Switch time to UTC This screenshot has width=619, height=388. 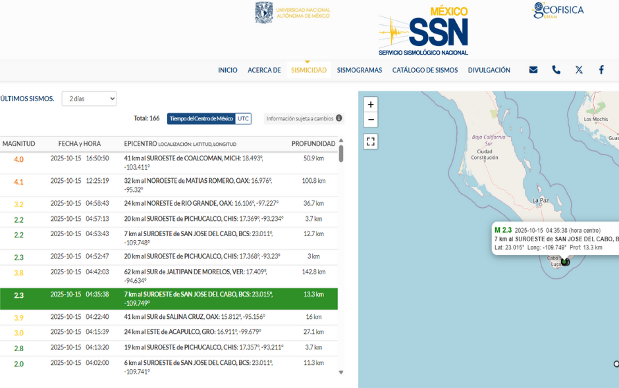(x=244, y=118)
